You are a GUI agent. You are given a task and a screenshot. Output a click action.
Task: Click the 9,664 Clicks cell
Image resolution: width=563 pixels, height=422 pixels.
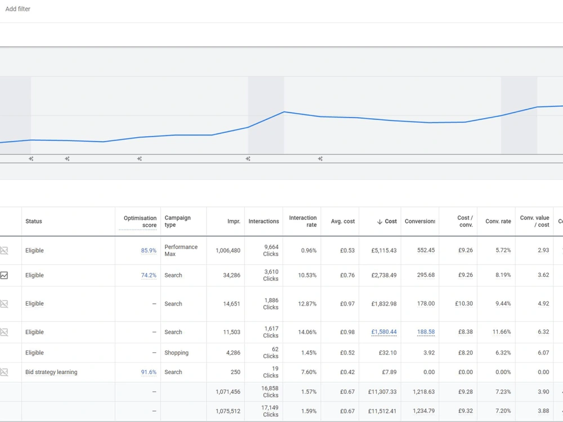pyautogui.click(x=271, y=250)
